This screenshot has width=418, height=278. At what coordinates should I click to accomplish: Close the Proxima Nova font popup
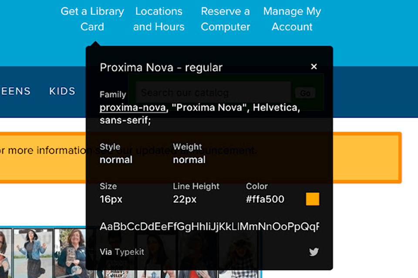[314, 66]
